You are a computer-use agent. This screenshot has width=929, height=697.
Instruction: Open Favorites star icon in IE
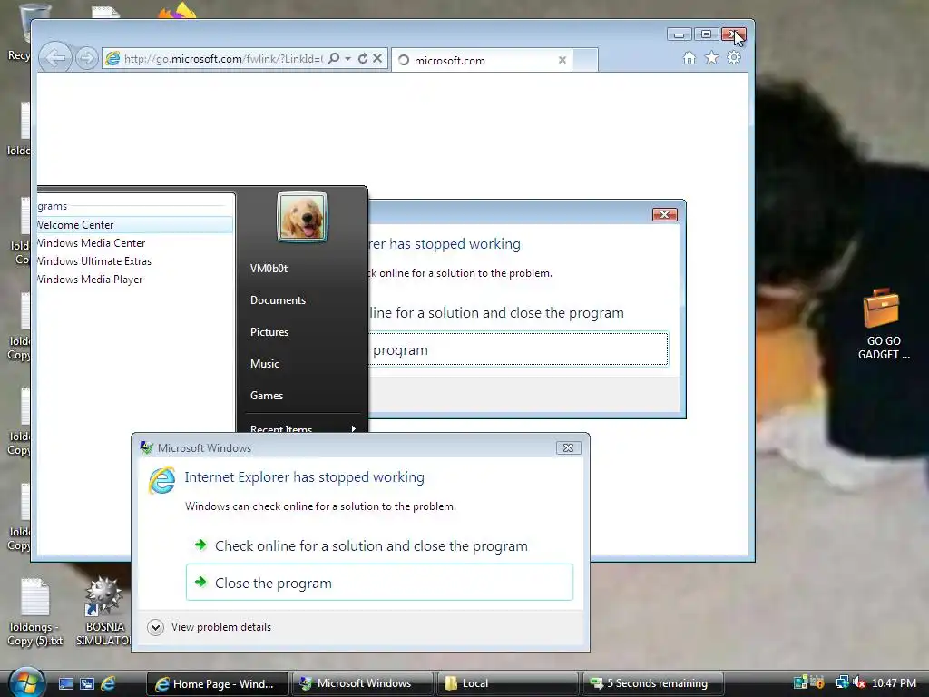pyautogui.click(x=711, y=57)
